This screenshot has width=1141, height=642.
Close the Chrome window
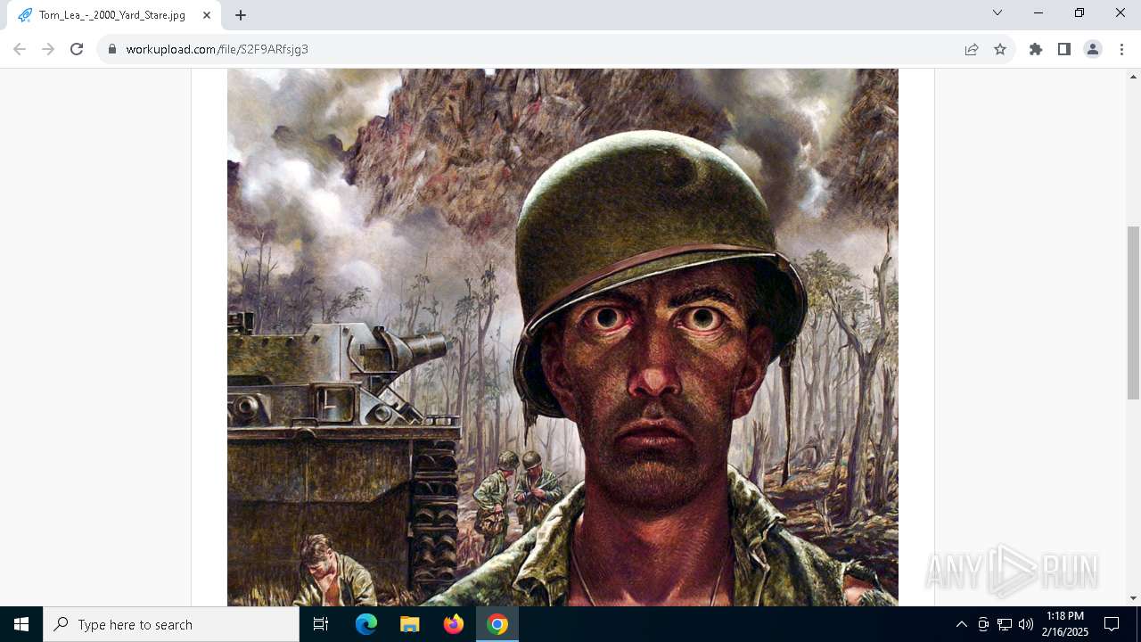pyautogui.click(x=1120, y=12)
